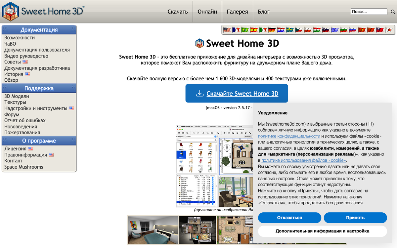Screen dimensions: 397x248
Task: Click the Документация section header
Action: [x=39, y=30]
